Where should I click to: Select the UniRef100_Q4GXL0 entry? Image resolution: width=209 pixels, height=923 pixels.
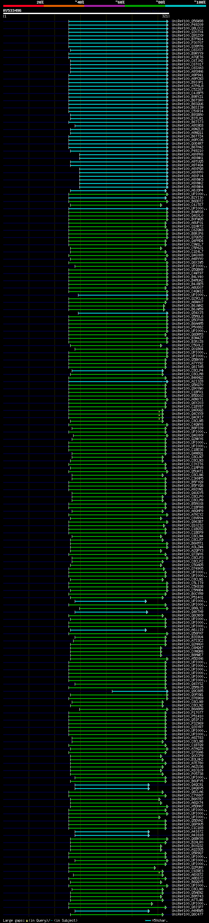click(x=187, y=216)
